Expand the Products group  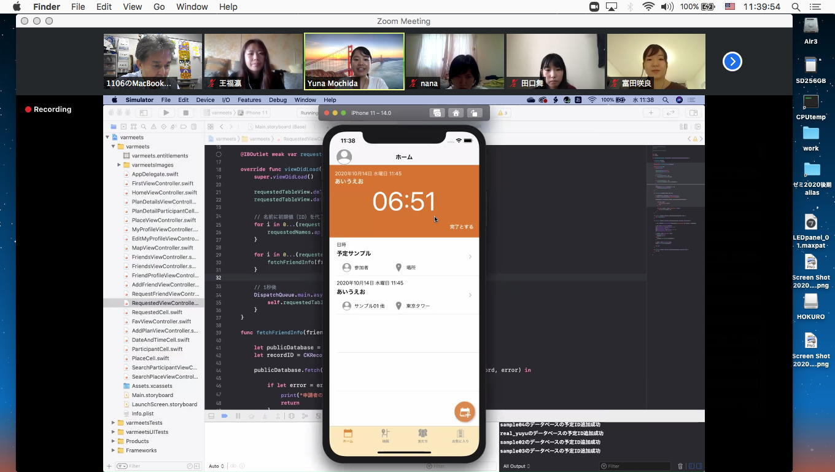[x=114, y=441]
